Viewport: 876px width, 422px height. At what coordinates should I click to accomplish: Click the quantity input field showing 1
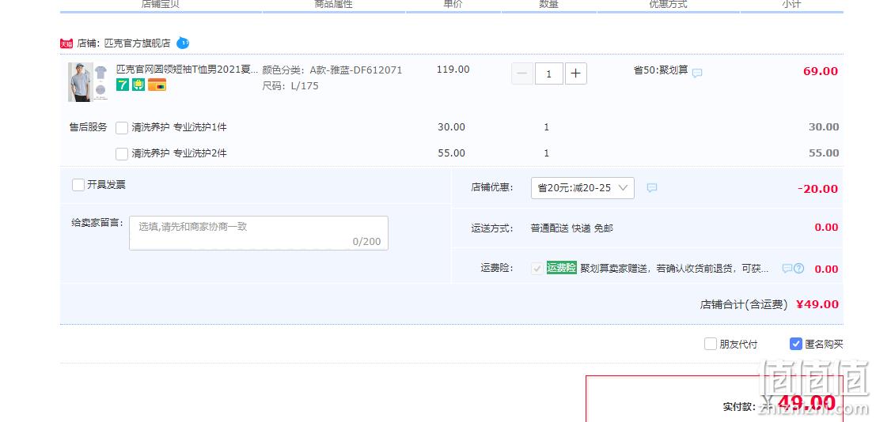(x=549, y=73)
